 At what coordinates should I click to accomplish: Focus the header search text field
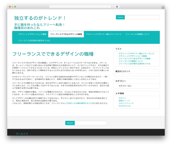(142, 17)
